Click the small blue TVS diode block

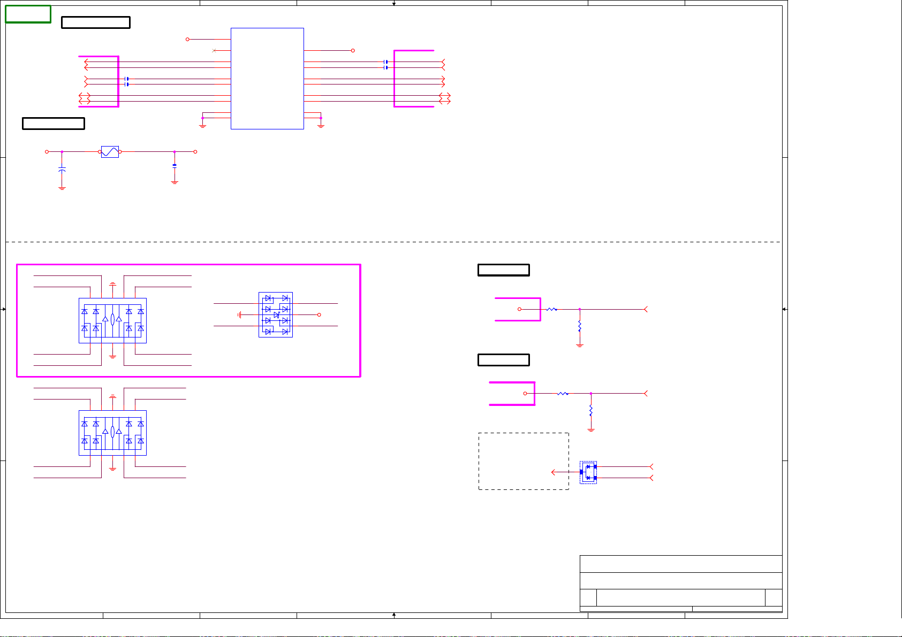276,314
